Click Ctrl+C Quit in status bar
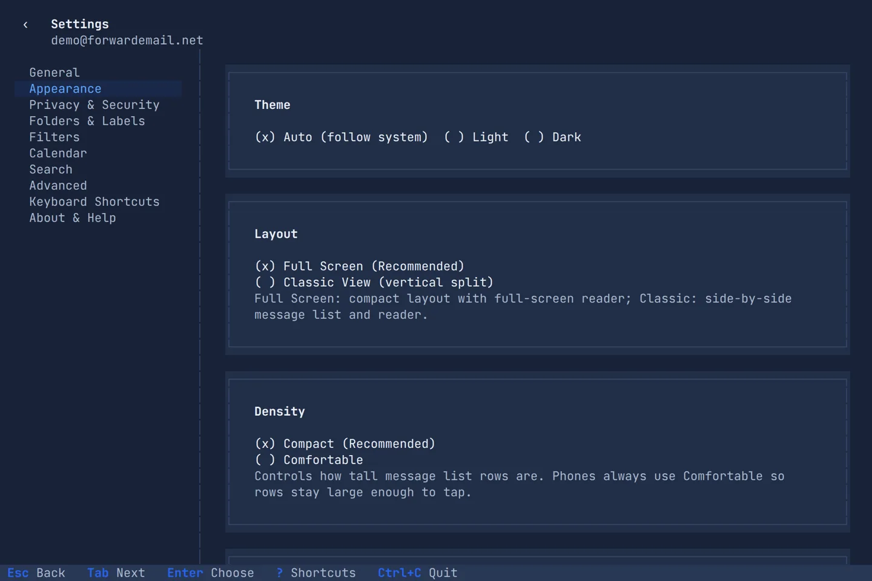 click(x=418, y=573)
